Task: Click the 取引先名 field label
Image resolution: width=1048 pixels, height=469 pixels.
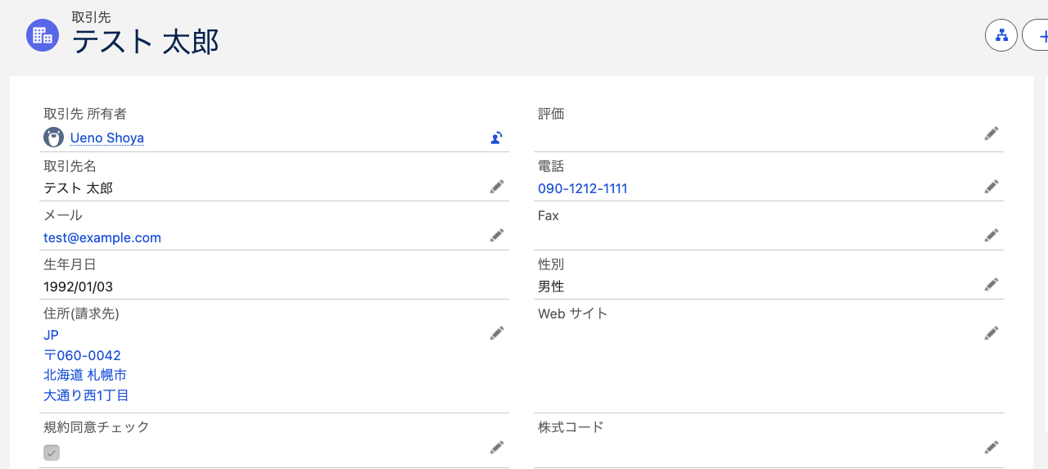Action: (70, 166)
